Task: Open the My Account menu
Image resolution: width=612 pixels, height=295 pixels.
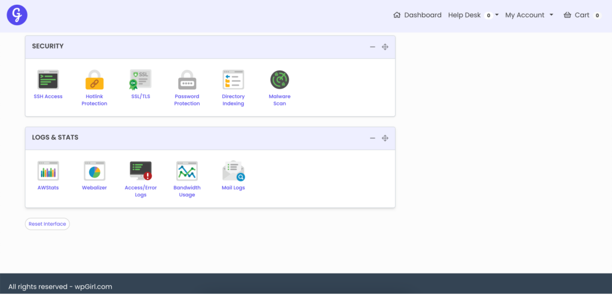Action: [525, 15]
